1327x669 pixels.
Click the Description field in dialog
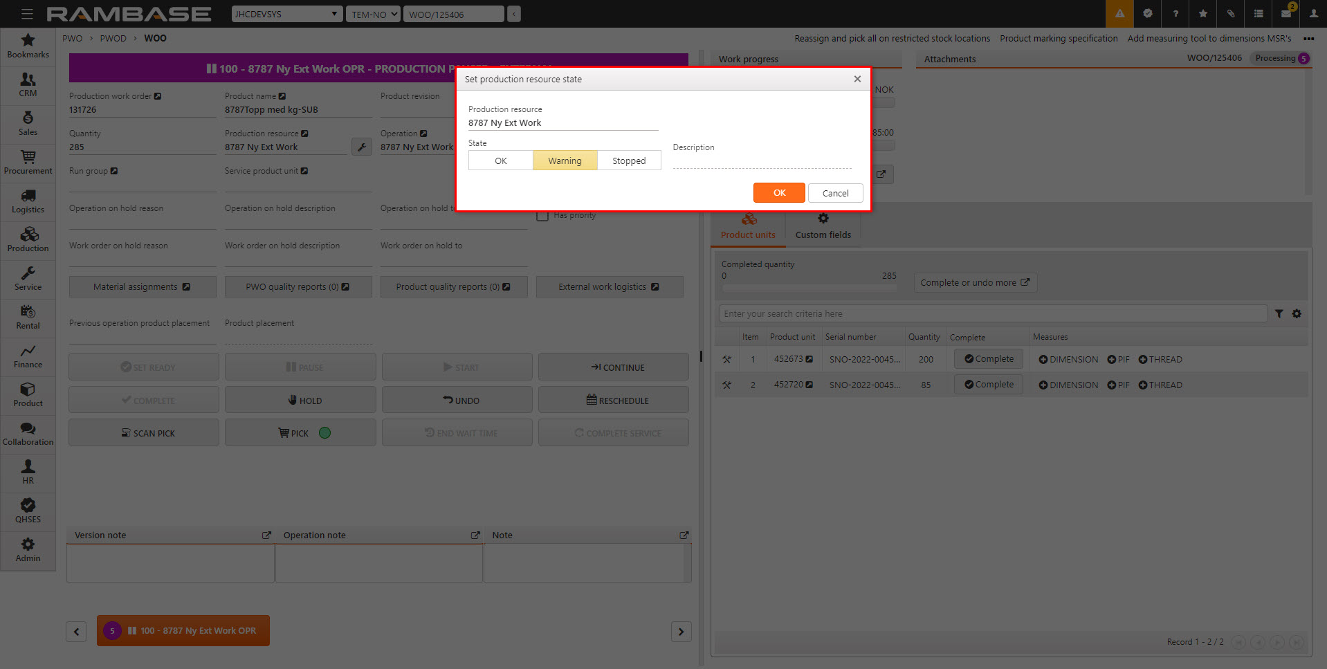pyautogui.click(x=762, y=161)
